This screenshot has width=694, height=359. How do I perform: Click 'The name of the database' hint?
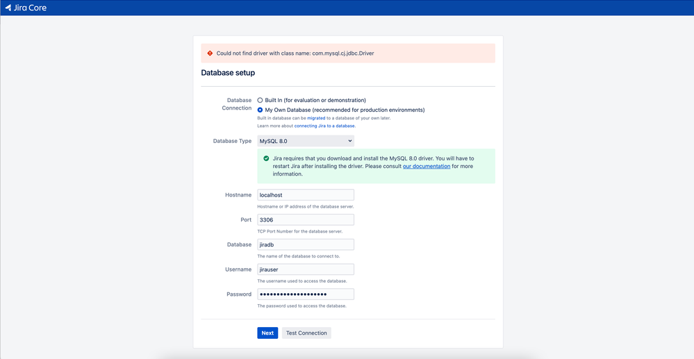tap(298, 256)
